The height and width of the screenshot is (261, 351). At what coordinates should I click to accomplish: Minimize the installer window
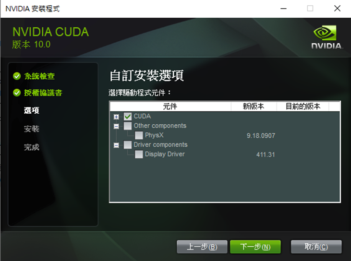[283, 9]
